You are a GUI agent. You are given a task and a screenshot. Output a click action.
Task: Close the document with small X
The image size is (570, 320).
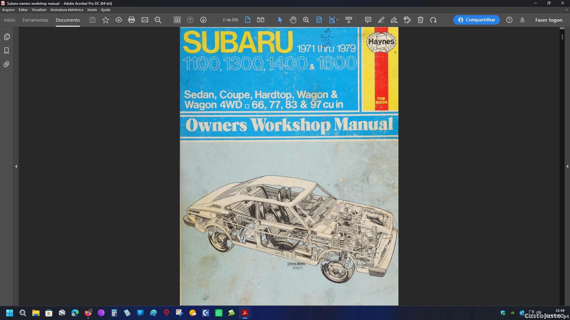[567, 10]
